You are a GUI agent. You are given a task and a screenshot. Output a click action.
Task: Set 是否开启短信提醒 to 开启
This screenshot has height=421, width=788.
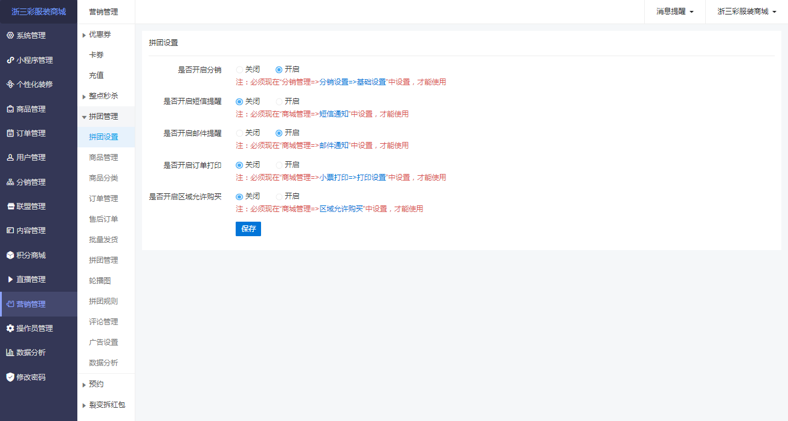tap(279, 101)
